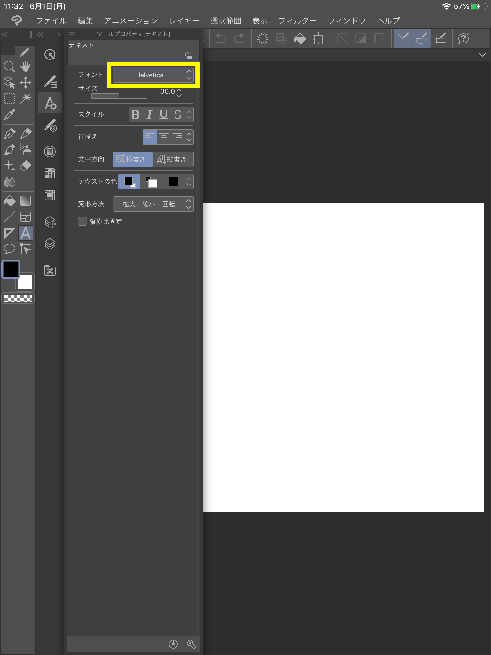Select the Blend fingertip tool

coord(9,182)
